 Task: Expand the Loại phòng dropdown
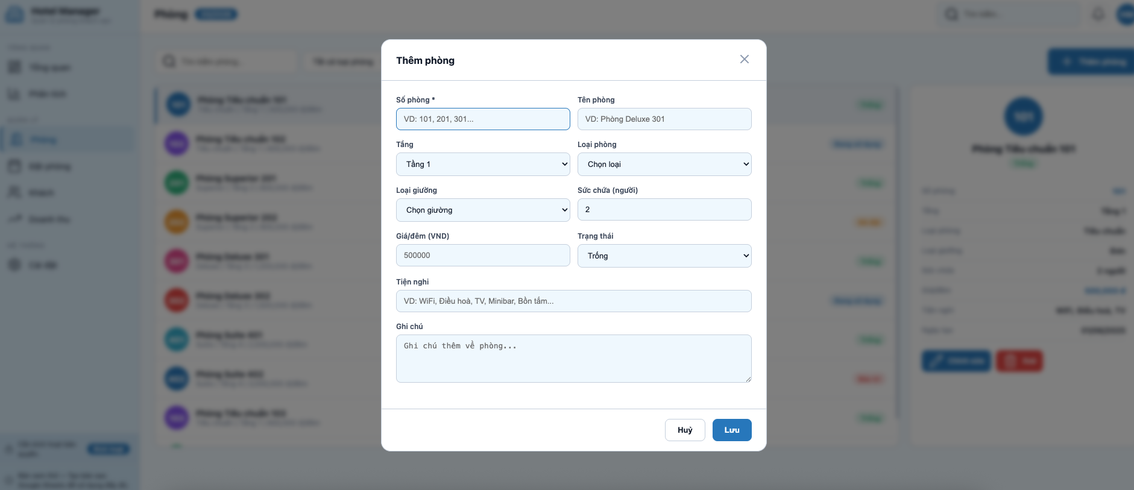pos(664,164)
